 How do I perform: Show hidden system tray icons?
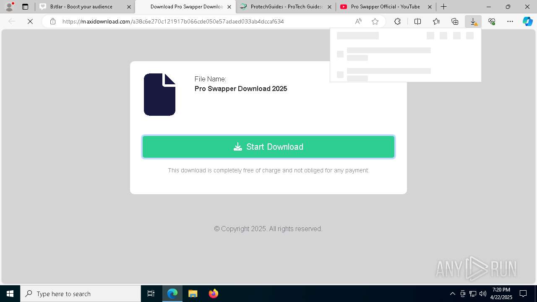(452, 294)
